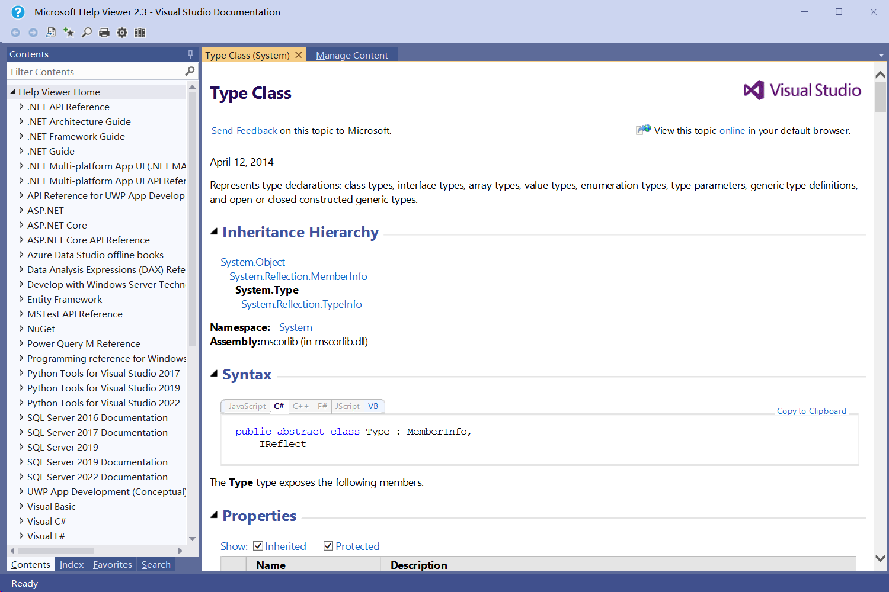Show the JavaScript syntax tab
This screenshot has height=592, width=889.
247,406
